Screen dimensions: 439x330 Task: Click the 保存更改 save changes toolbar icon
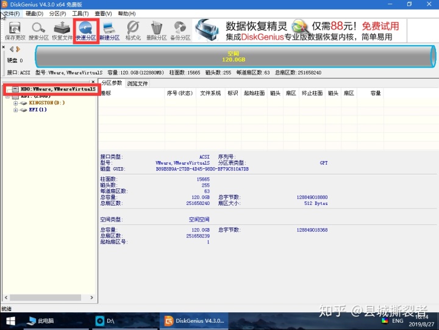click(15, 31)
